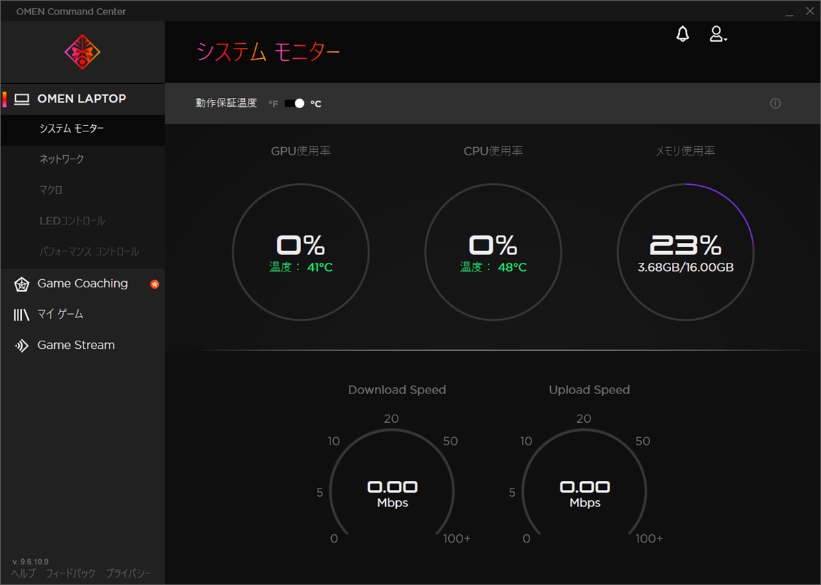This screenshot has width=821, height=585.
Task: Open the プライバシー link
Action: tap(128, 573)
